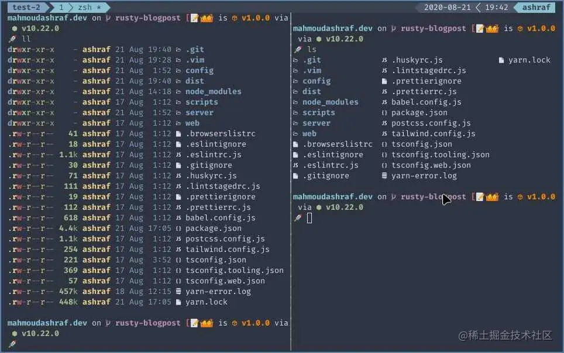Screen dimensions: 564x353
Task: Click mahmoudashraf.dev at left pane top prompt
Action: click(x=47, y=18)
